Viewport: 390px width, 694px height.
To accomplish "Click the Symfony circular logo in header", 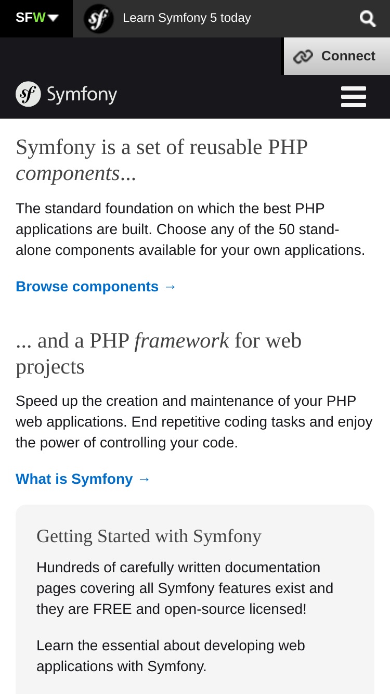I will point(28,94).
